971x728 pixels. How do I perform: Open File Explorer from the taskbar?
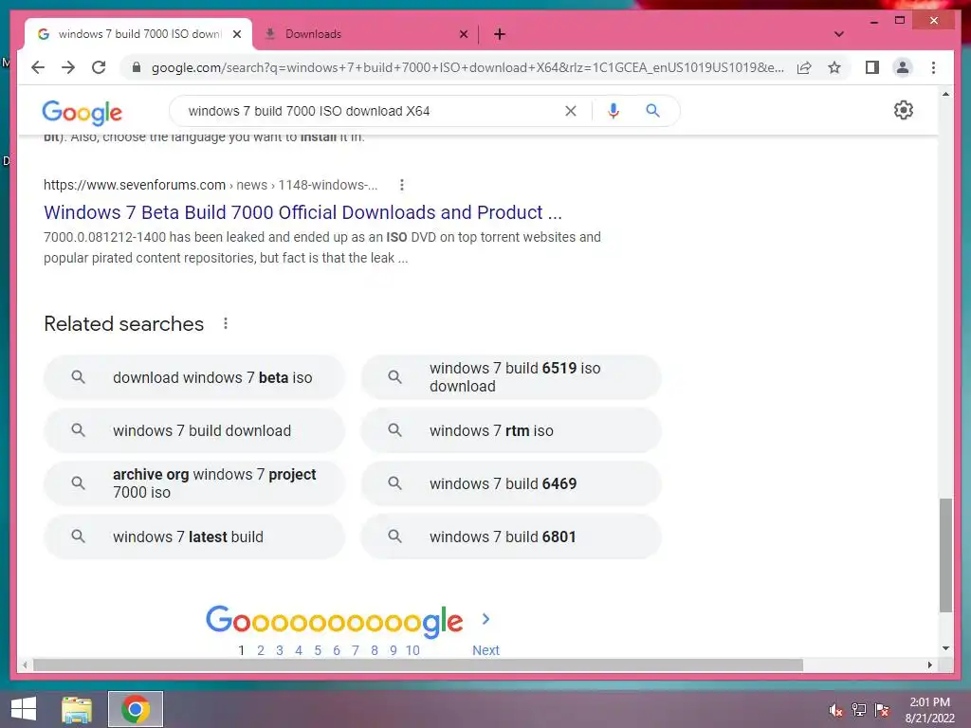point(77,709)
